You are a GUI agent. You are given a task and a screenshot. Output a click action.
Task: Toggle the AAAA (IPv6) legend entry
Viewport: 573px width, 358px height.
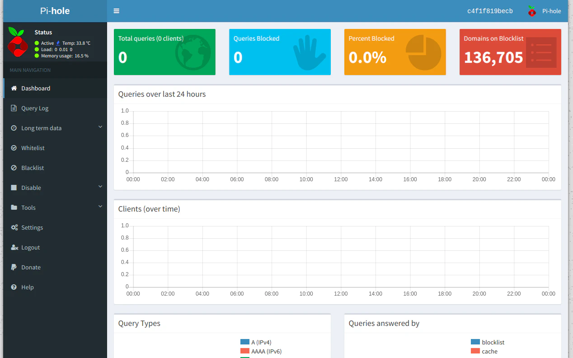[x=261, y=351]
